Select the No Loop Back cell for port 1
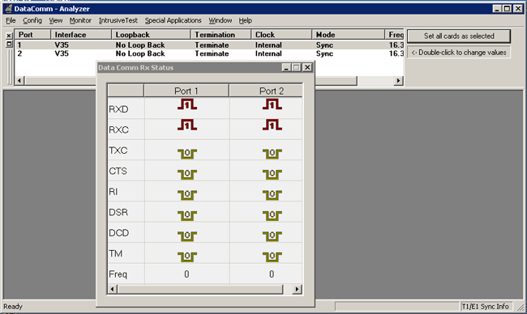The width and height of the screenshot is (527, 314). pos(140,45)
